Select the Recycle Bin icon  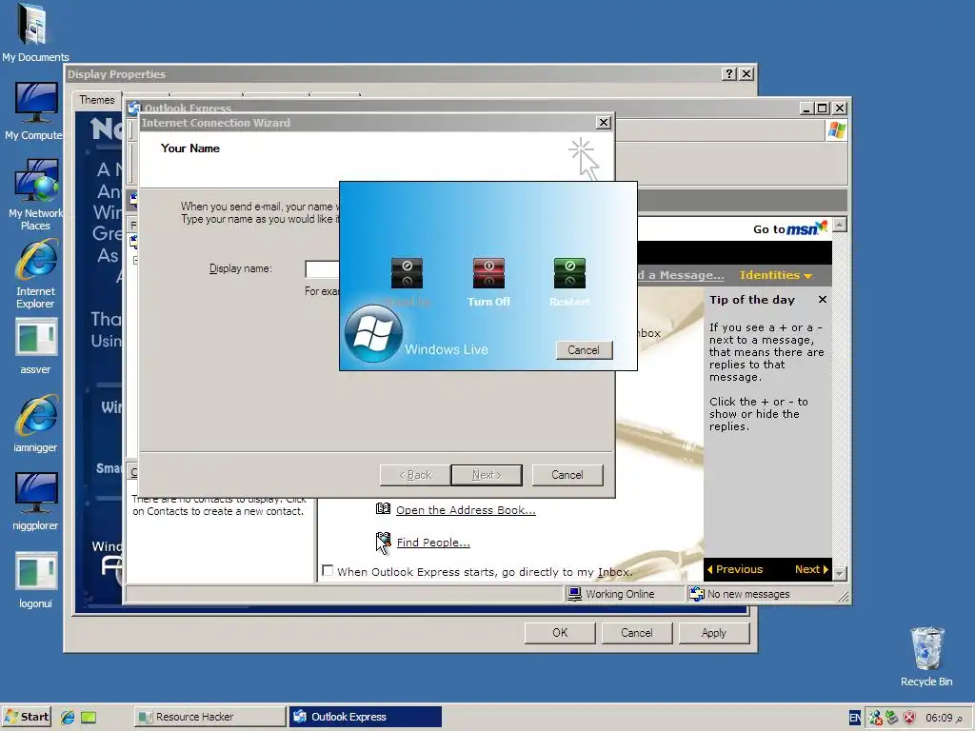pyautogui.click(x=926, y=657)
